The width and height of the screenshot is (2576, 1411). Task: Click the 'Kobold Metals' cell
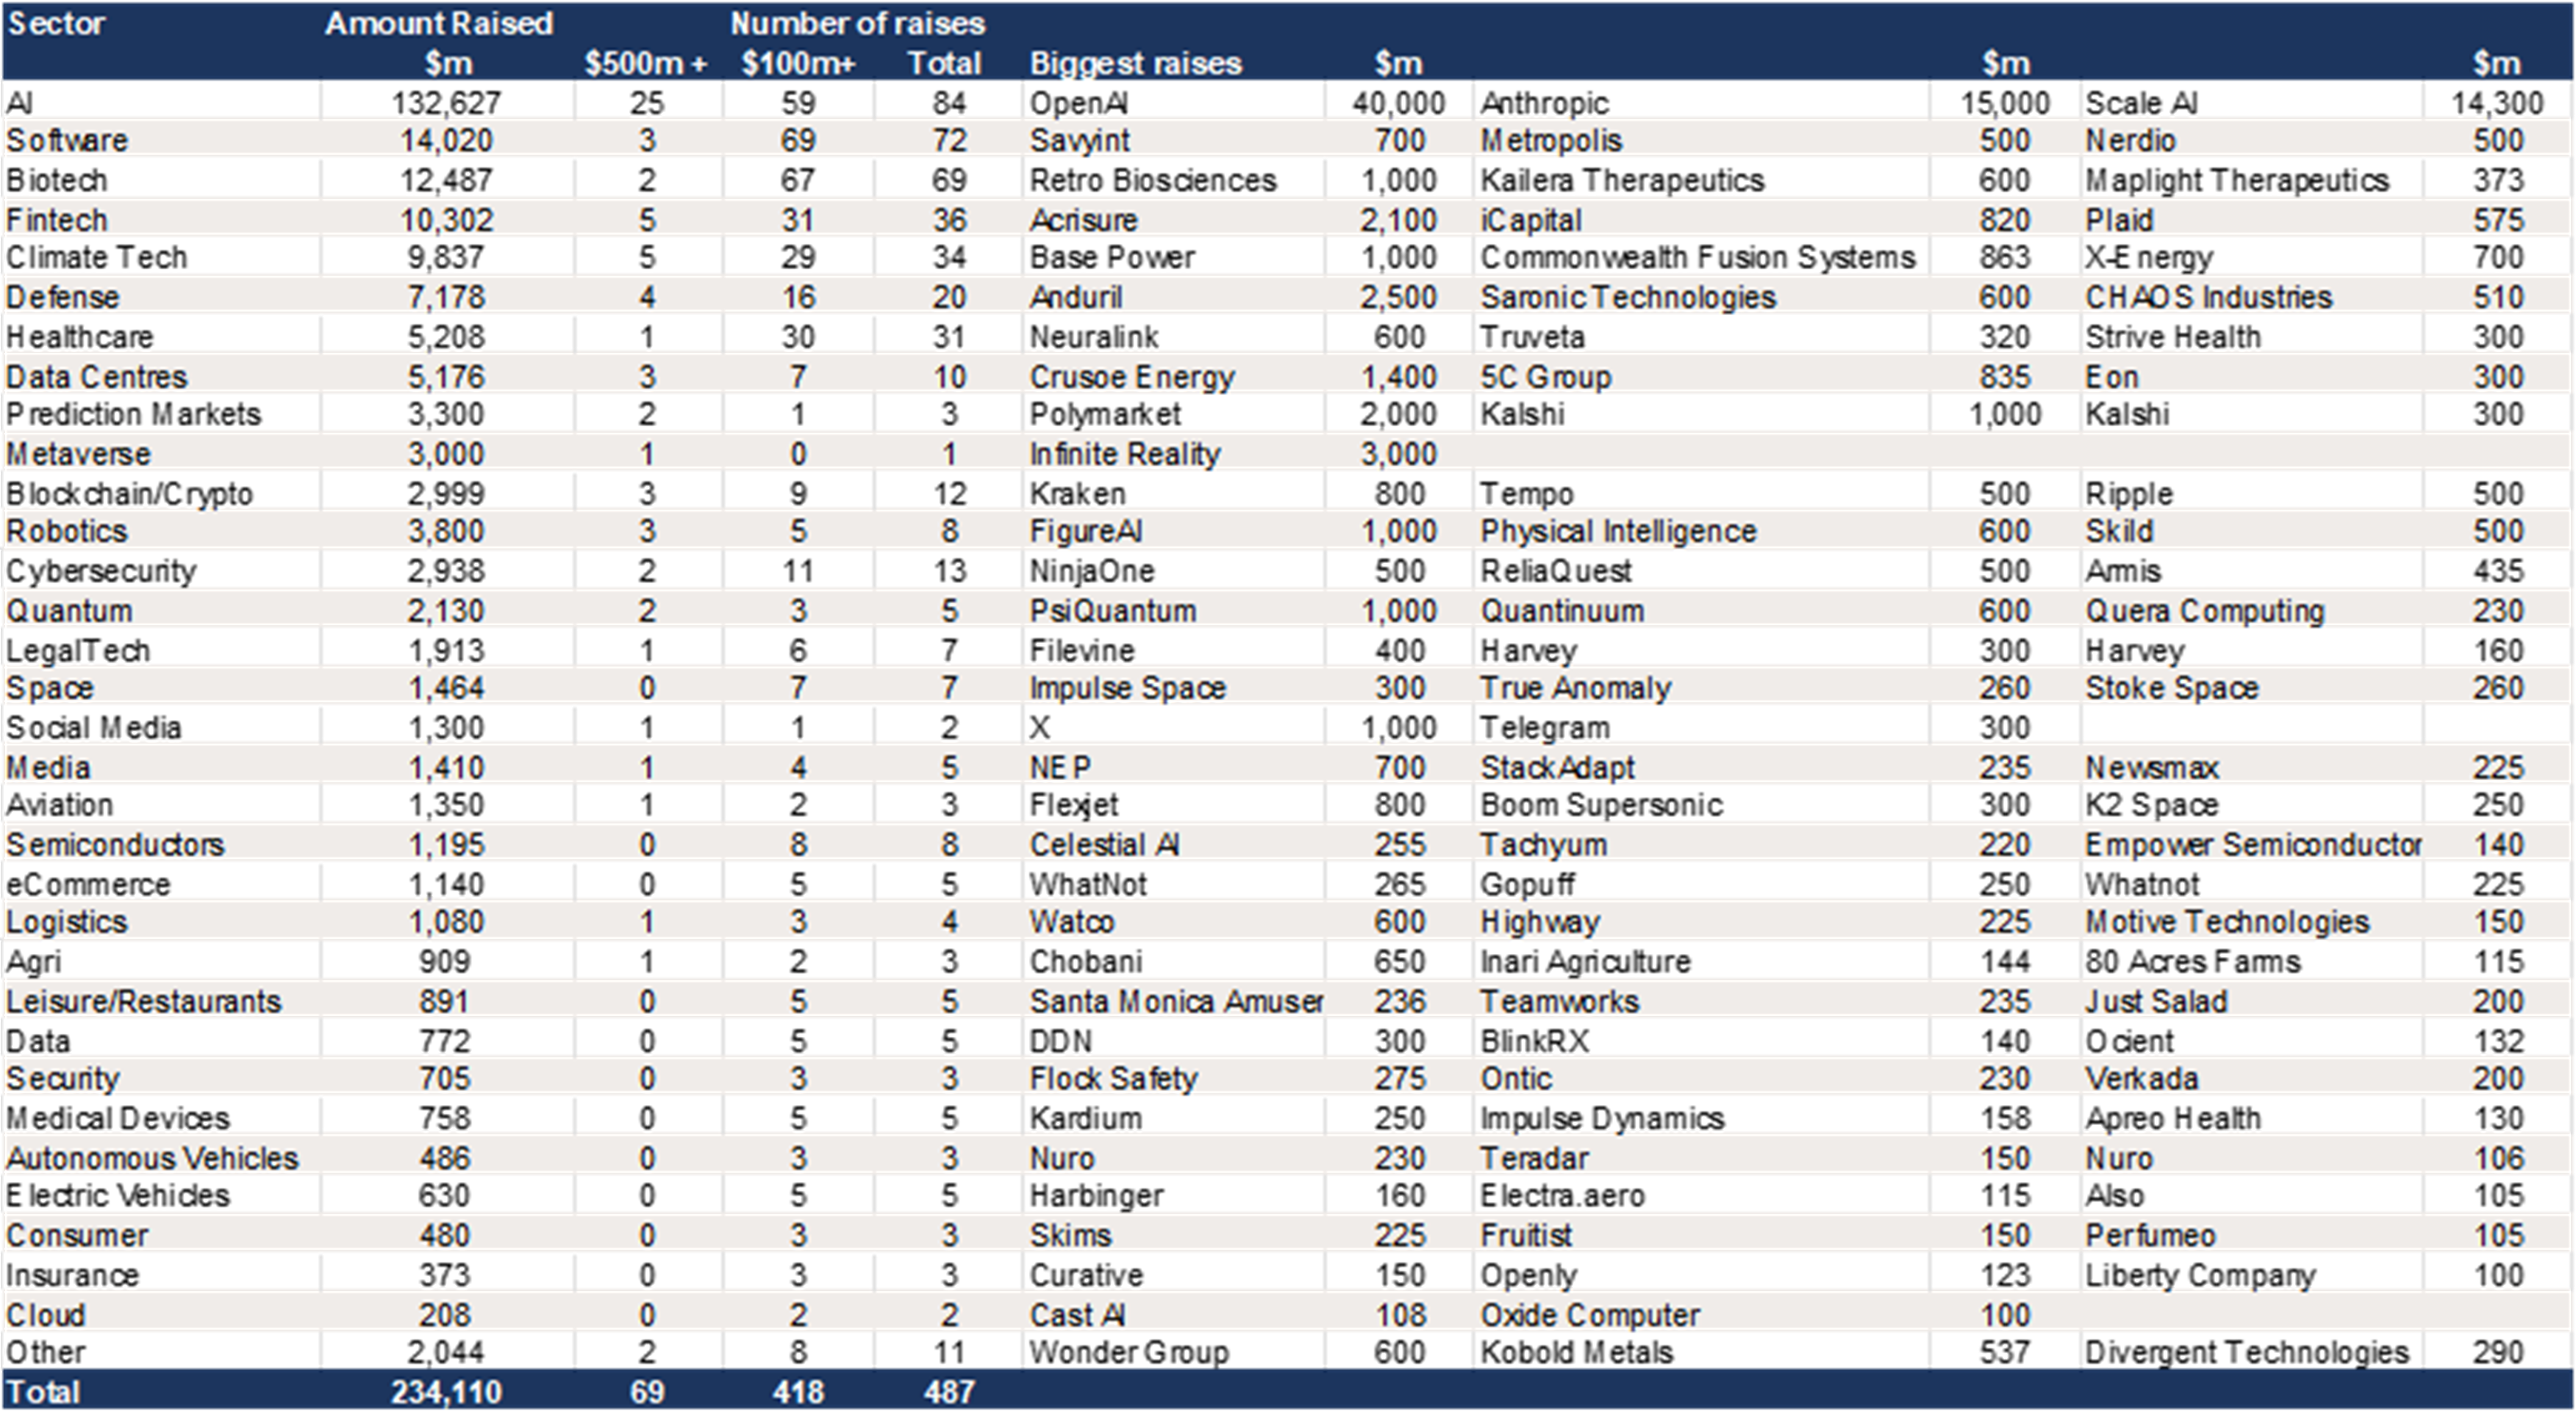(1576, 1353)
